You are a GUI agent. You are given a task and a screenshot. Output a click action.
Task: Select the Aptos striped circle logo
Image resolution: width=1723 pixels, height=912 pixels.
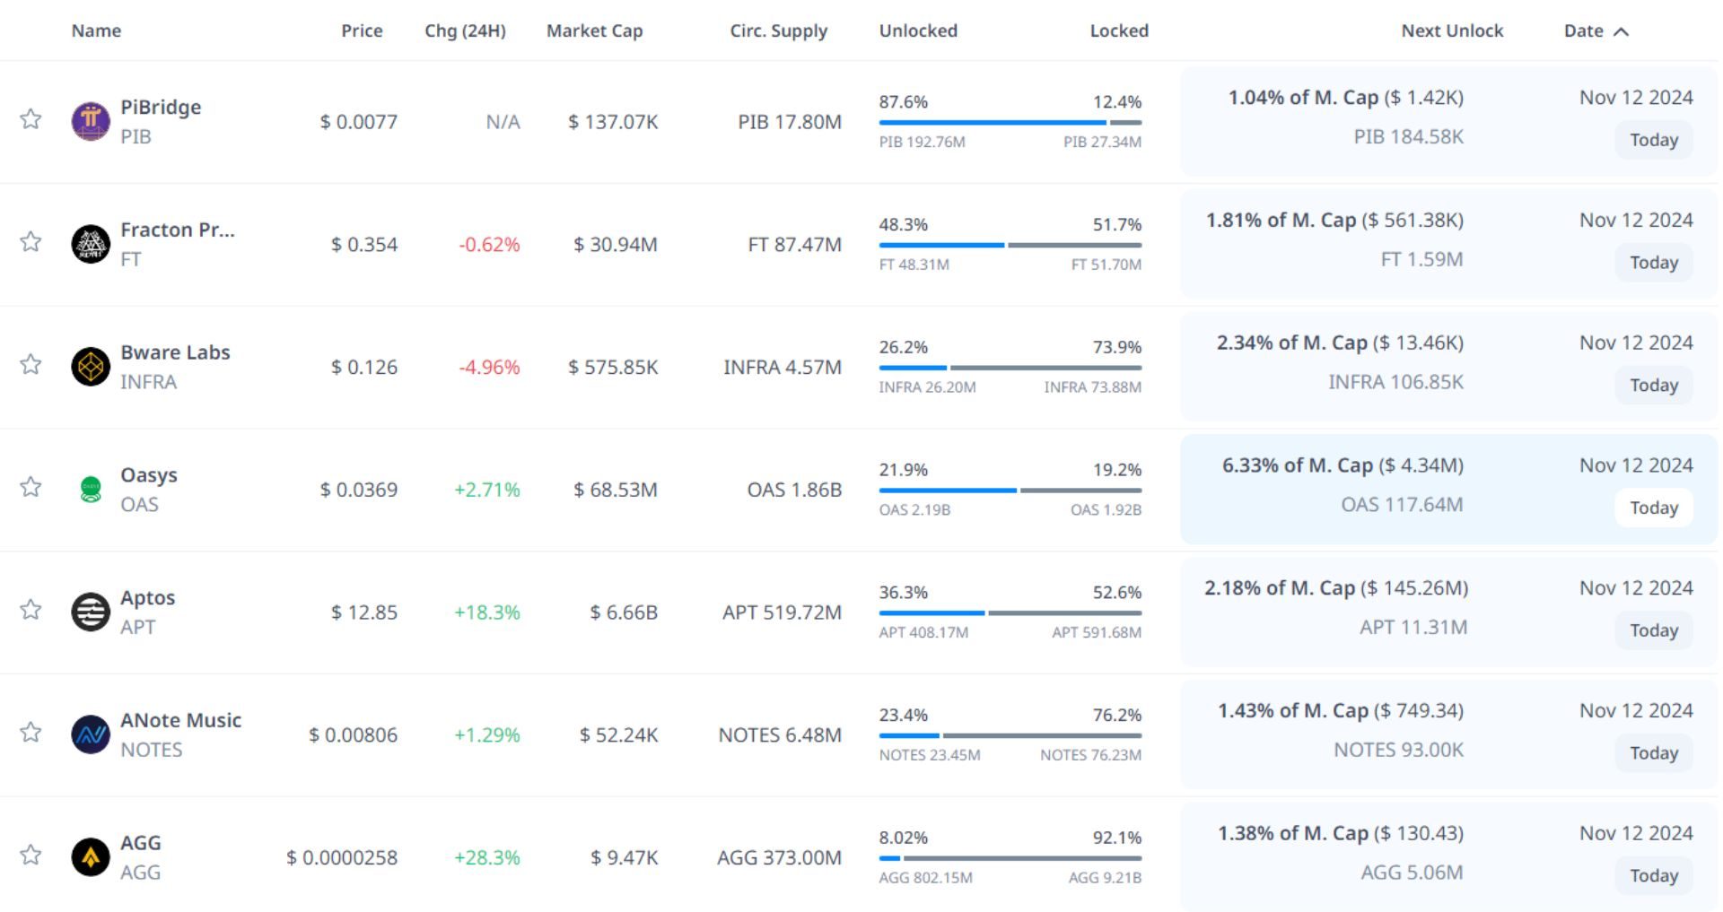pos(91,612)
